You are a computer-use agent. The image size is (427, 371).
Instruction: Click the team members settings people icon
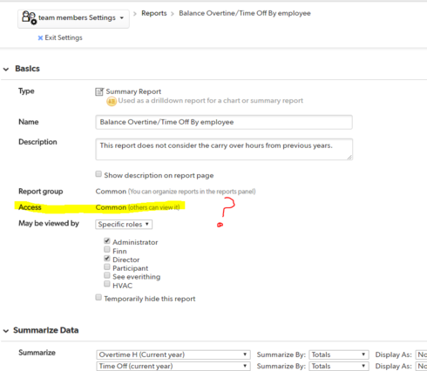tap(30, 17)
